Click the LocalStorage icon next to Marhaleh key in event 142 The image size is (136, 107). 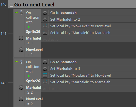(x=45, y=82)
